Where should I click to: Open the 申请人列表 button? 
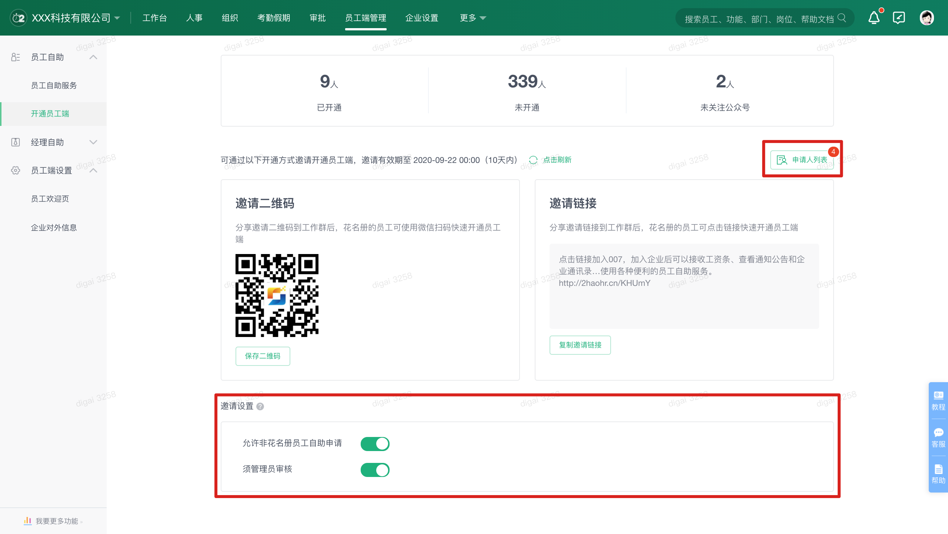[x=802, y=160]
